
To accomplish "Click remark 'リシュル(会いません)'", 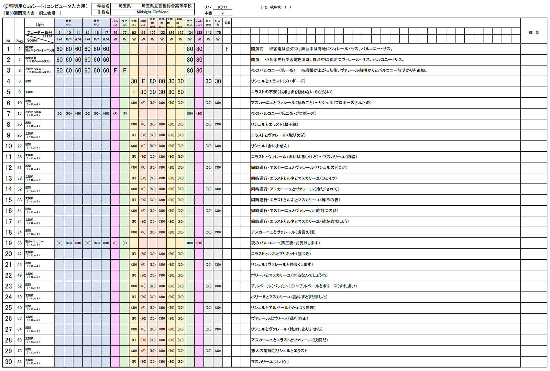I will [270, 146].
